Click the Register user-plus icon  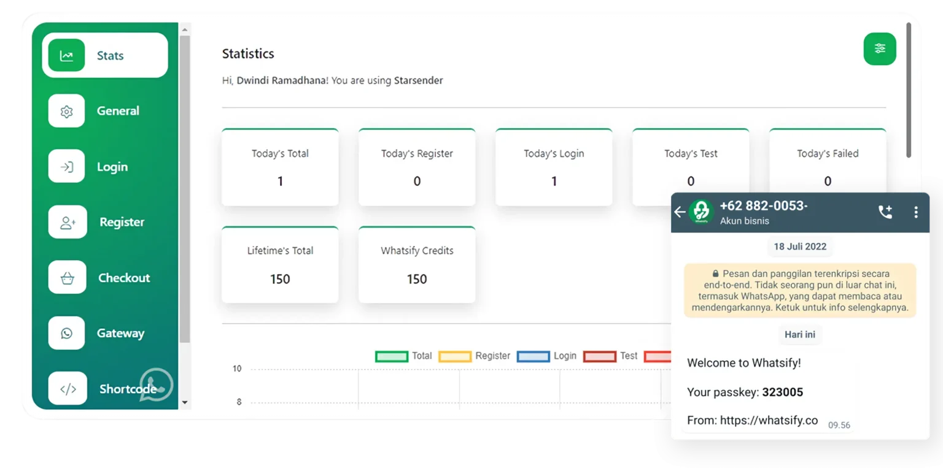coord(68,222)
